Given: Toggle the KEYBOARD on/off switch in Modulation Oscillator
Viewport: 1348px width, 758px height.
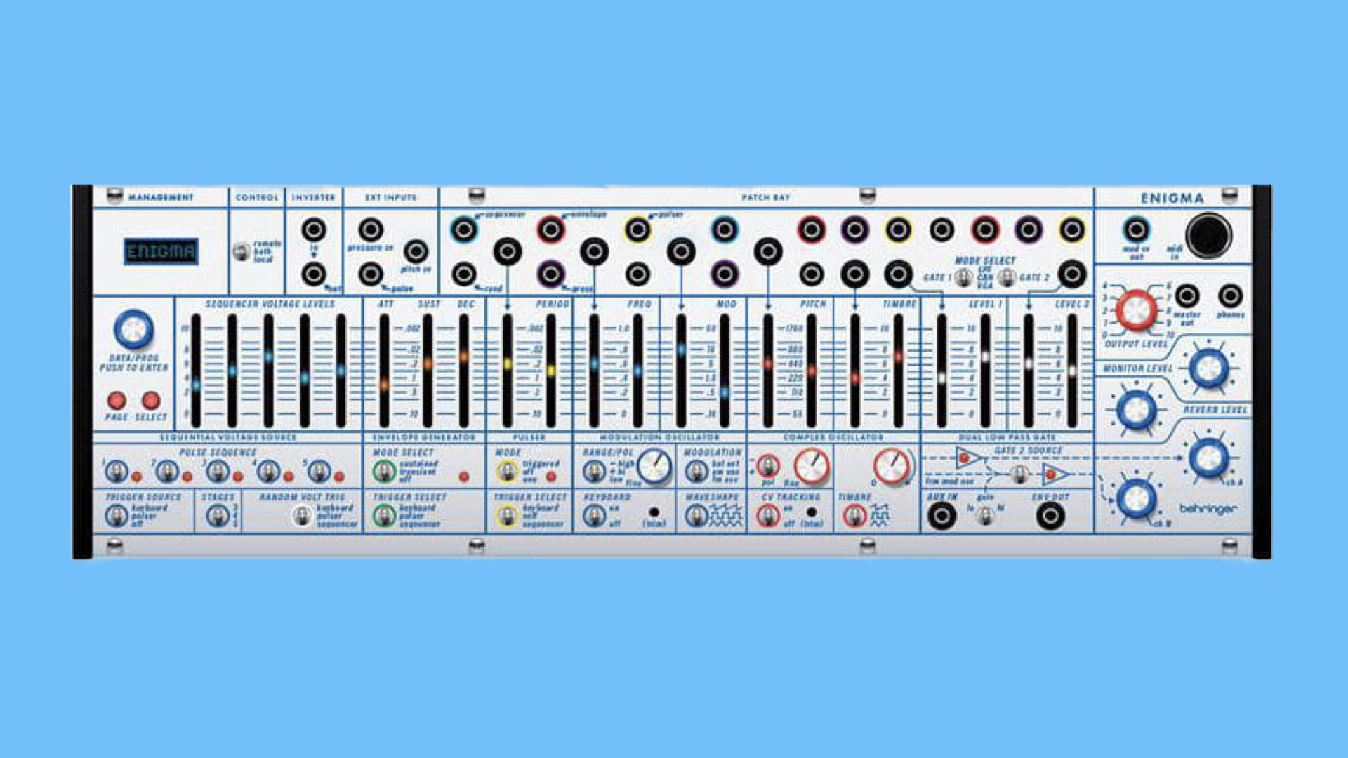Looking at the screenshot, I should [595, 514].
